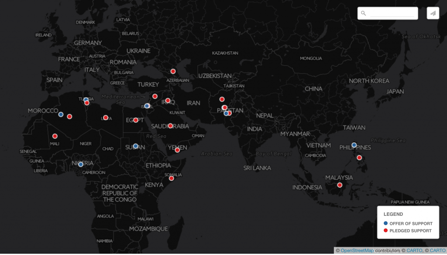Image resolution: width=447 pixels, height=255 pixels.
Task: Click the KAZAKHSTAN map label
Action: click(225, 53)
